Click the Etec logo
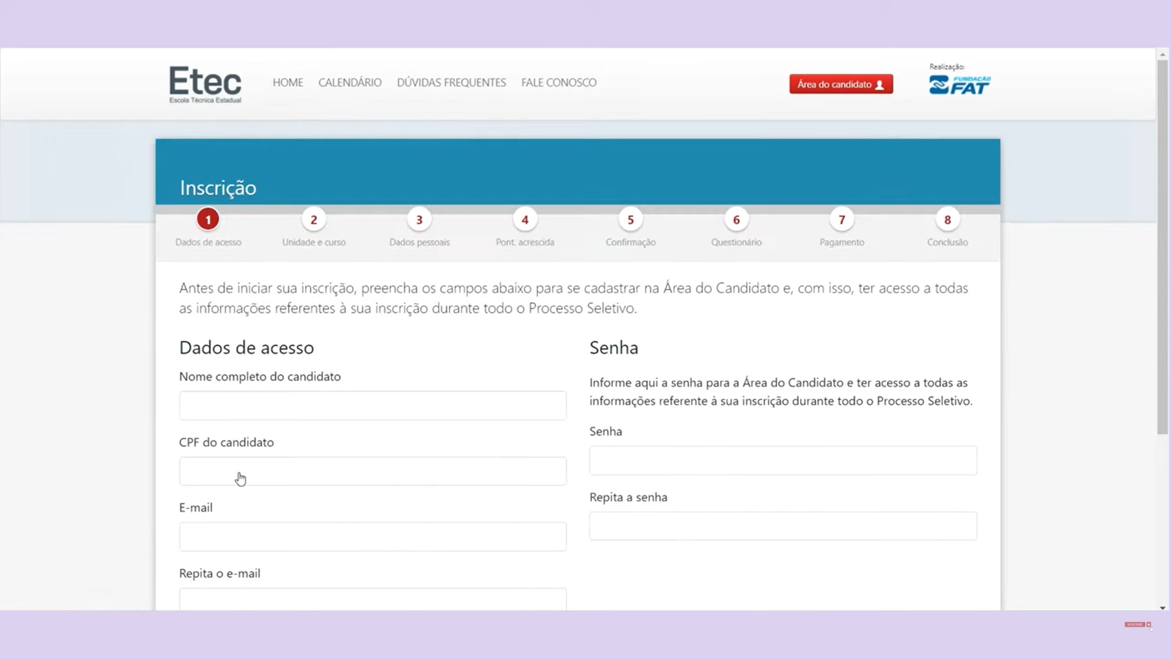 (205, 84)
